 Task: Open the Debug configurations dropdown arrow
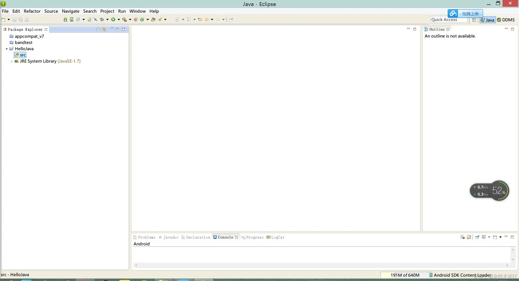107,19
